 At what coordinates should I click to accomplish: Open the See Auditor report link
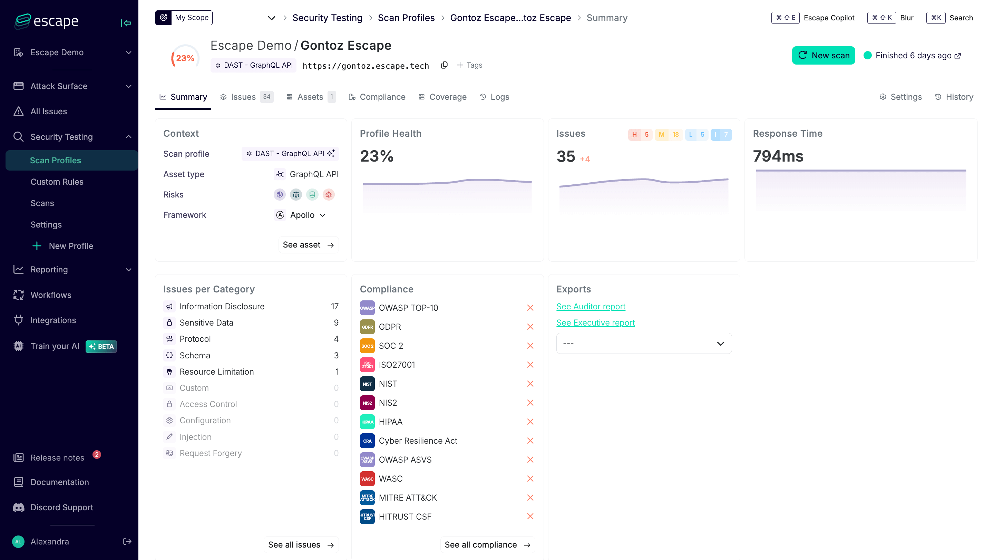click(x=591, y=307)
